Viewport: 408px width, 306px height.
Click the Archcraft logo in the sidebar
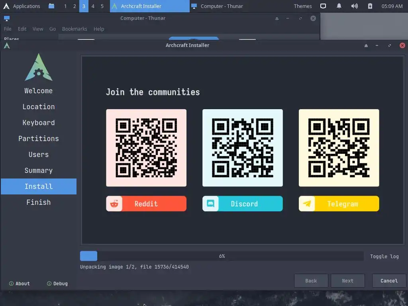point(39,67)
